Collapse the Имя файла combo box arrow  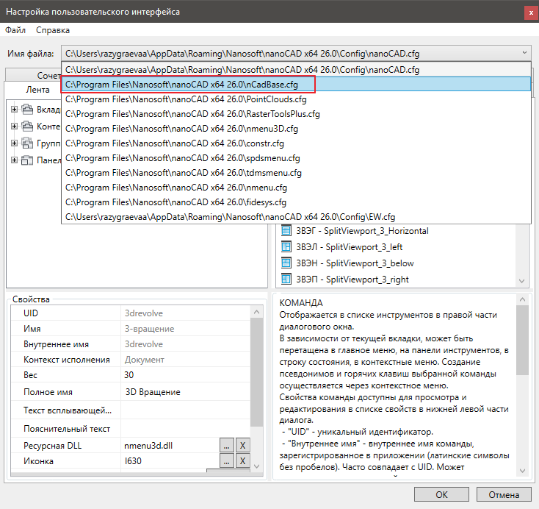point(524,53)
